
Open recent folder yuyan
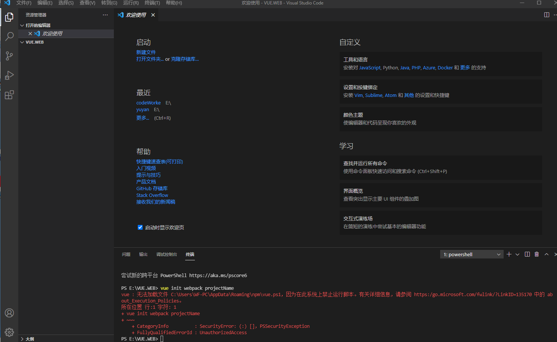[143, 110]
